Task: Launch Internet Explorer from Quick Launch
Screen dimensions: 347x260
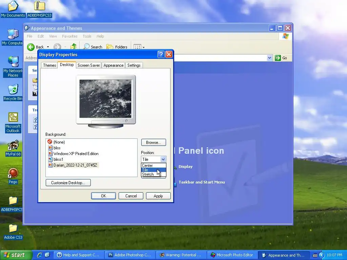Action: click(40, 255)
